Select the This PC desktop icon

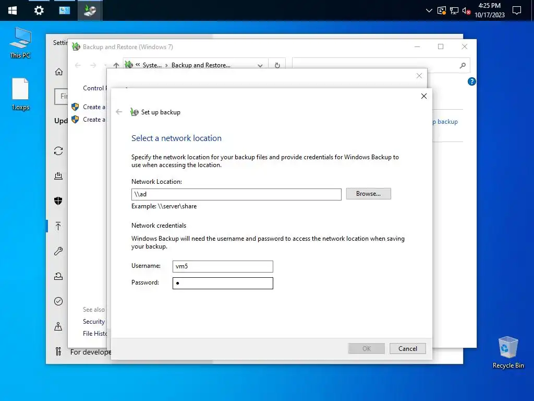(x=20, y=43)
